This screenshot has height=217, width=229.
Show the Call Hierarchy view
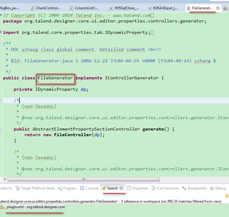click(x=165, y=188)
